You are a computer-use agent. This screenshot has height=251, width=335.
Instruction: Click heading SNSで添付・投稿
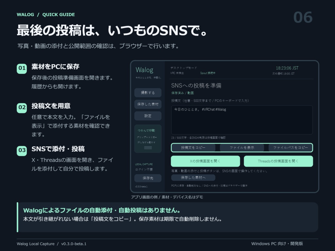click(x=58, y=149)
